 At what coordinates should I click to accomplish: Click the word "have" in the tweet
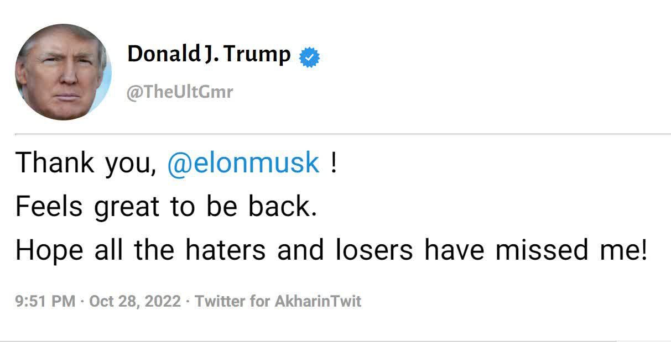tap(453, 251)
